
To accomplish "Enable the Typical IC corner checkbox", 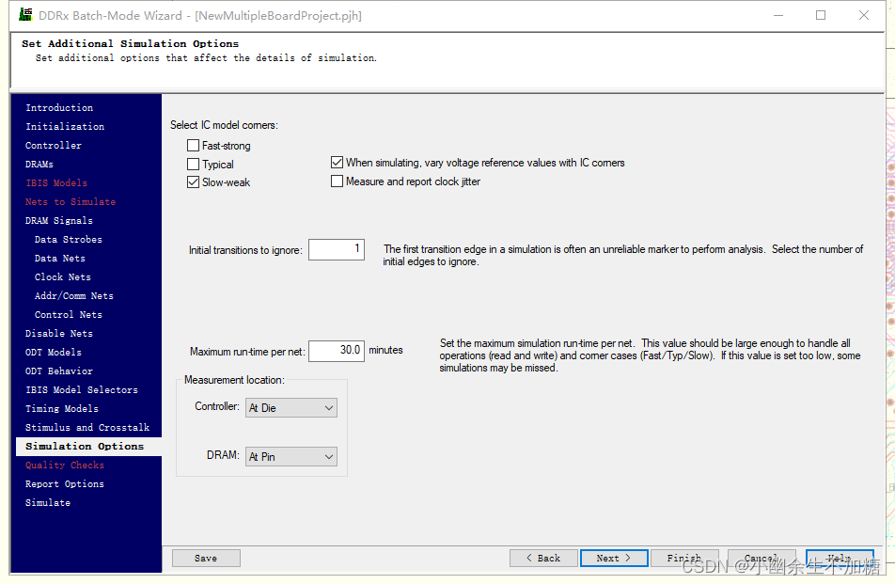I will (x=193, y=165).
